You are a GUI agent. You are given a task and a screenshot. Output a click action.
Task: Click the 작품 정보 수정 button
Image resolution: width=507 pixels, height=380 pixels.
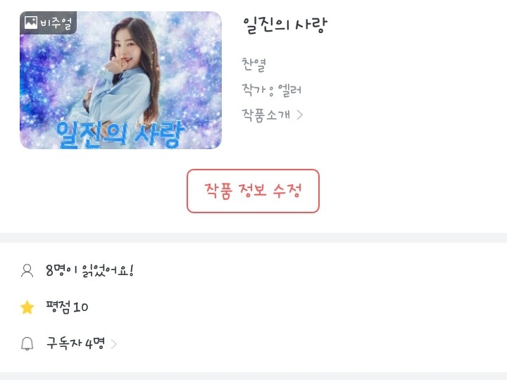[x=254, y=191]
